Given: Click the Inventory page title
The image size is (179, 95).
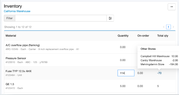Looking at the screenshot, I should point(13,6).
